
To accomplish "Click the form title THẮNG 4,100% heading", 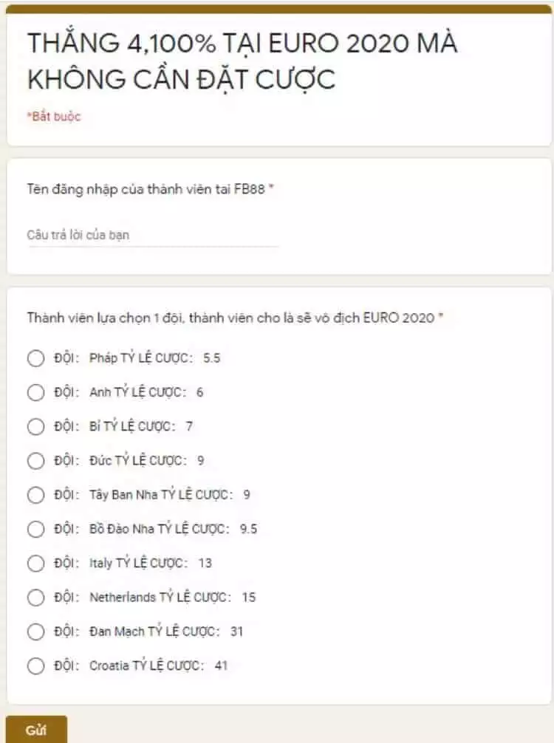I will (x=242, y=61).
